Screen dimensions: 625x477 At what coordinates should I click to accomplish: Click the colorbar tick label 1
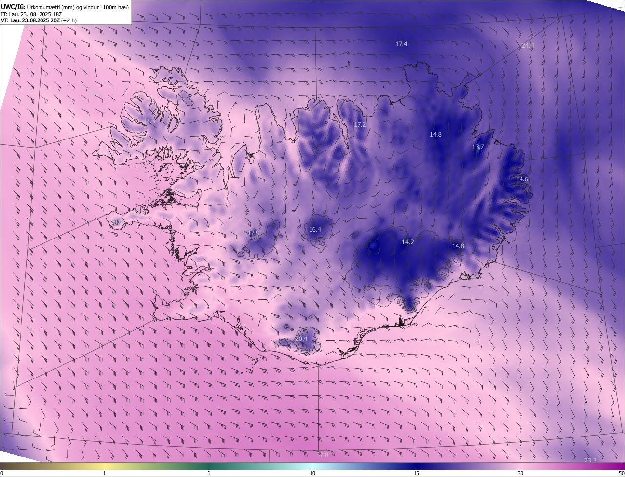point(104,473)
